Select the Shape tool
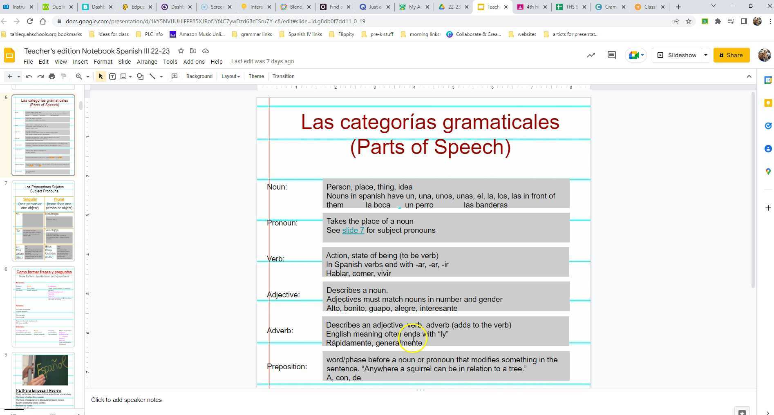Viewport: 774px width, 415px height. point(140,76)
